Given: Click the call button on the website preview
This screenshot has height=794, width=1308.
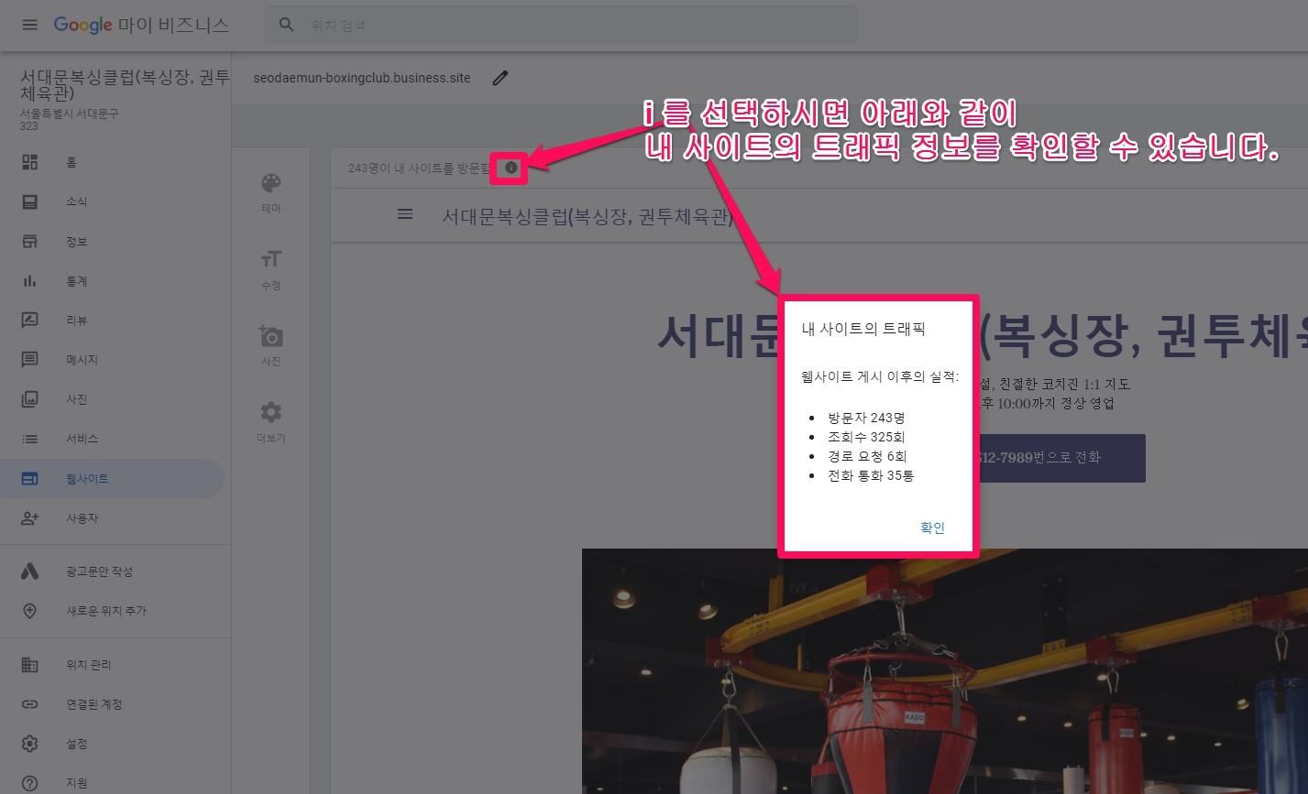Looking at the screenshot, I should click(x=1059, y=458).
